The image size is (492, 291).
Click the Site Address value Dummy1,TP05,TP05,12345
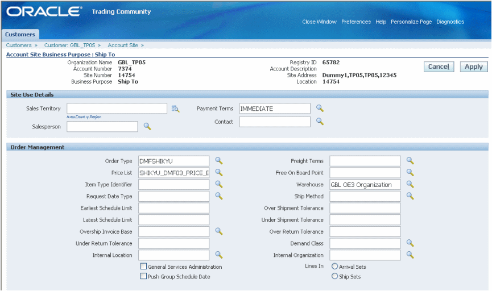point(359,75)
